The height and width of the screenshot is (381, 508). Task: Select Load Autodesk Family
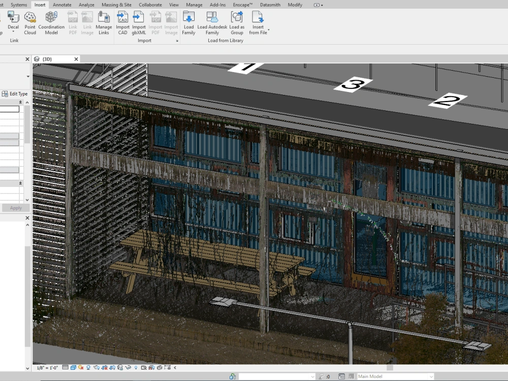pyautogui.click(x=212, y=23)
